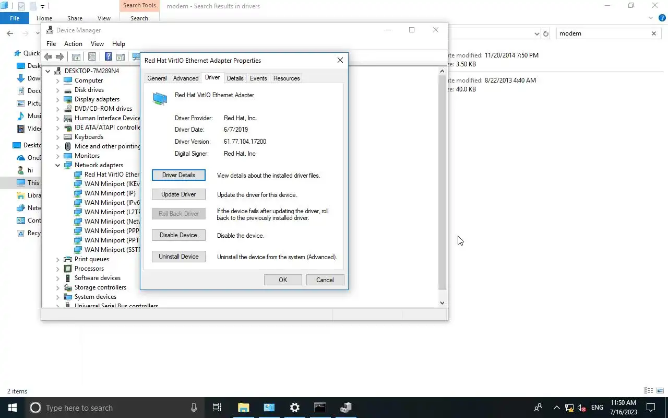This screenshot has height=418, width=668.
Task: Expand the Computer node in device tree
Action: pos(58,80)
